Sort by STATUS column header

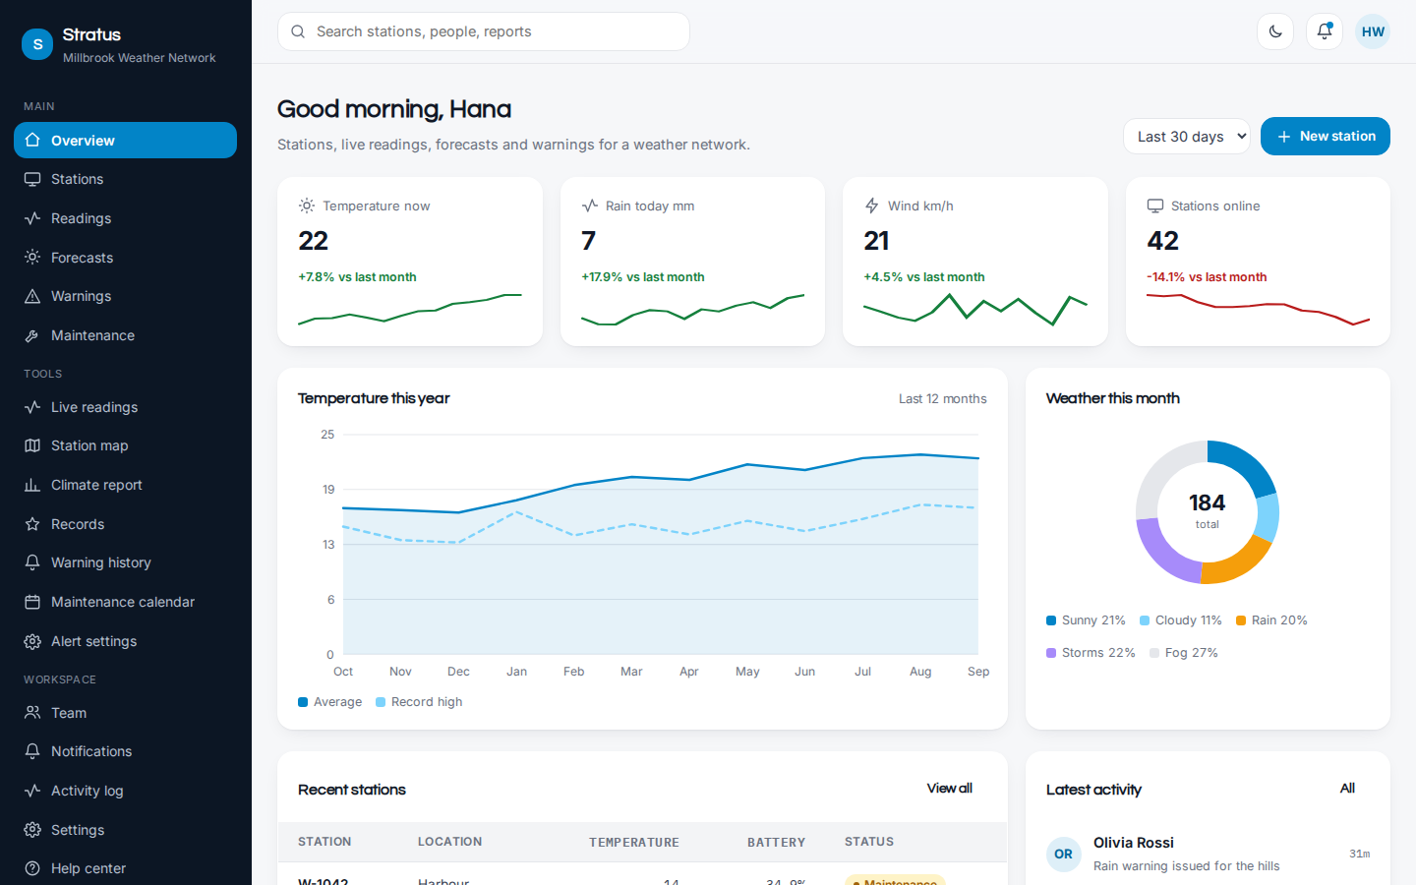[869, 842]
